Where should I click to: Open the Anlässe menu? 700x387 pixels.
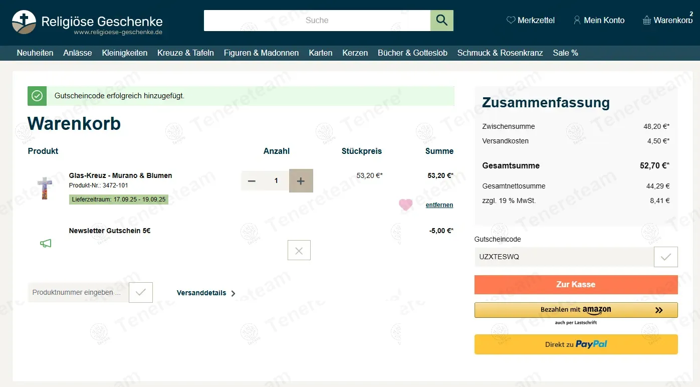click(x=78, y=53)
